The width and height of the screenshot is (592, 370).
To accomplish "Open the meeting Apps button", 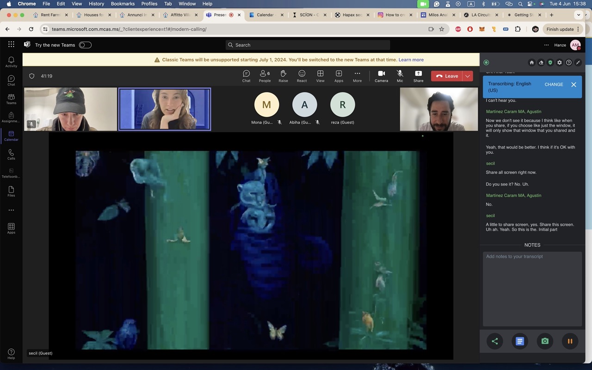I will pyautogui.click(x=339, y=76).
